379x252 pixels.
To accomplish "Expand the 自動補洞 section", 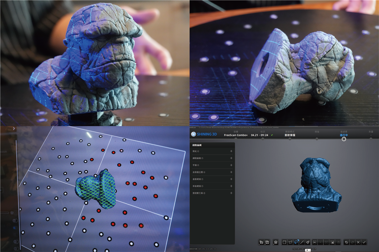I will [x=231, y=179].
